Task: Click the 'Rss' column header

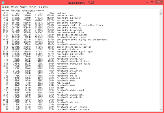Action: click(29, 13)
